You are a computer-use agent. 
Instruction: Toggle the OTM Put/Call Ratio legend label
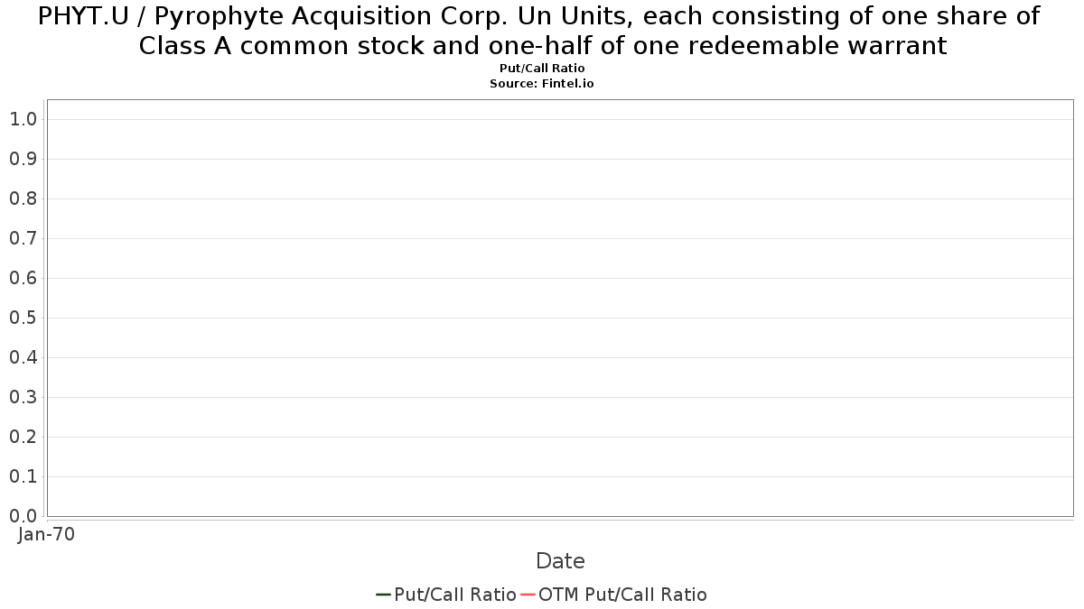pyautogui.click(x=622, y=595)
